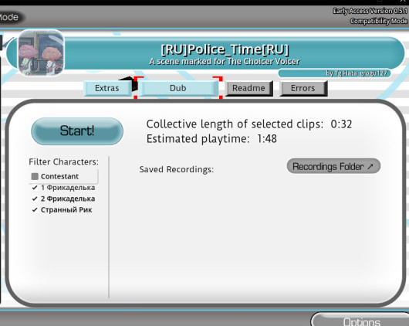Switch to the Extras tab

107,88
